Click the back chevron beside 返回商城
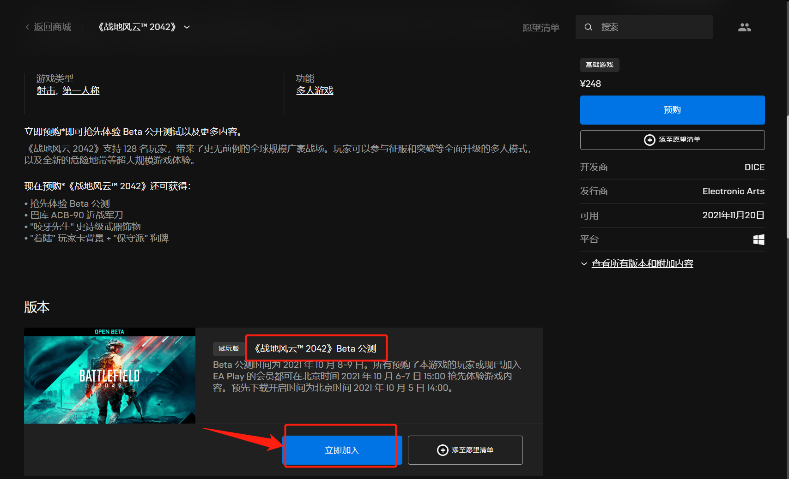This screenshot has width=789, height=479. (x=27, y=27)
